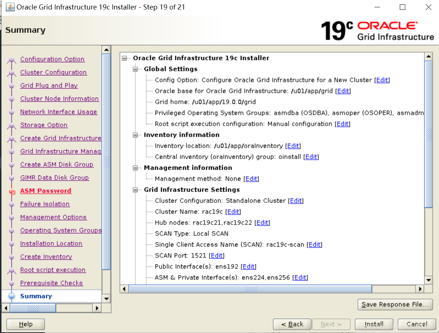Viewport: 439px width, 333px height.
Task: Go to Grid Plug and Play step
Action: 49,86
